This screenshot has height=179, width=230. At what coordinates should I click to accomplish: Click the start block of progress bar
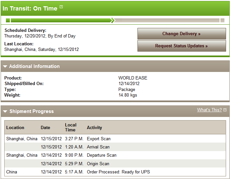8,20
